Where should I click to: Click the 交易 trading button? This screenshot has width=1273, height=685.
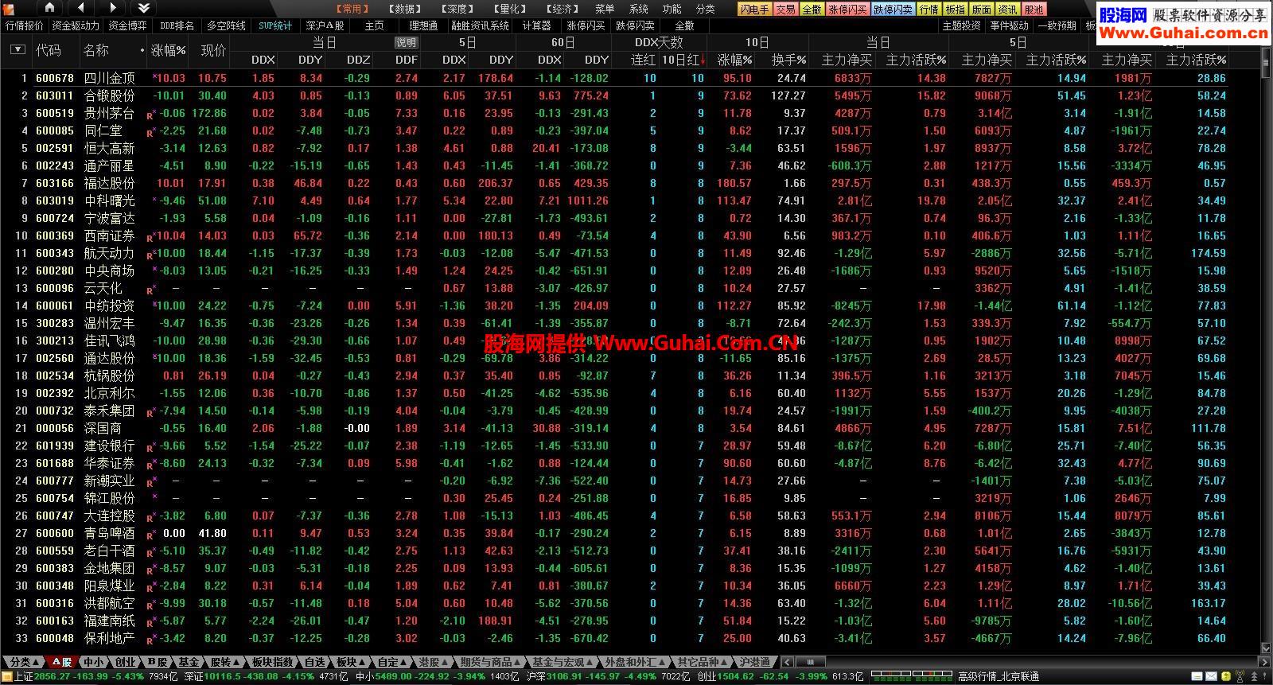tap(786, 10)
